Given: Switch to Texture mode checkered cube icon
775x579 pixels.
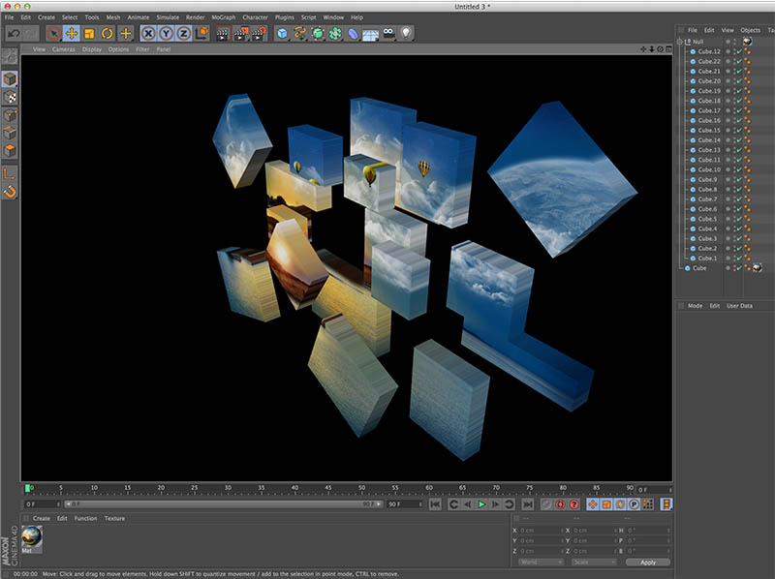Looking at the screenshot, I should coord(10,98).
